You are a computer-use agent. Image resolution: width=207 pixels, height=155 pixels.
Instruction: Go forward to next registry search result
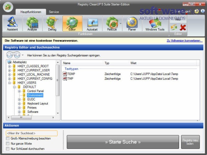[17, 55]
